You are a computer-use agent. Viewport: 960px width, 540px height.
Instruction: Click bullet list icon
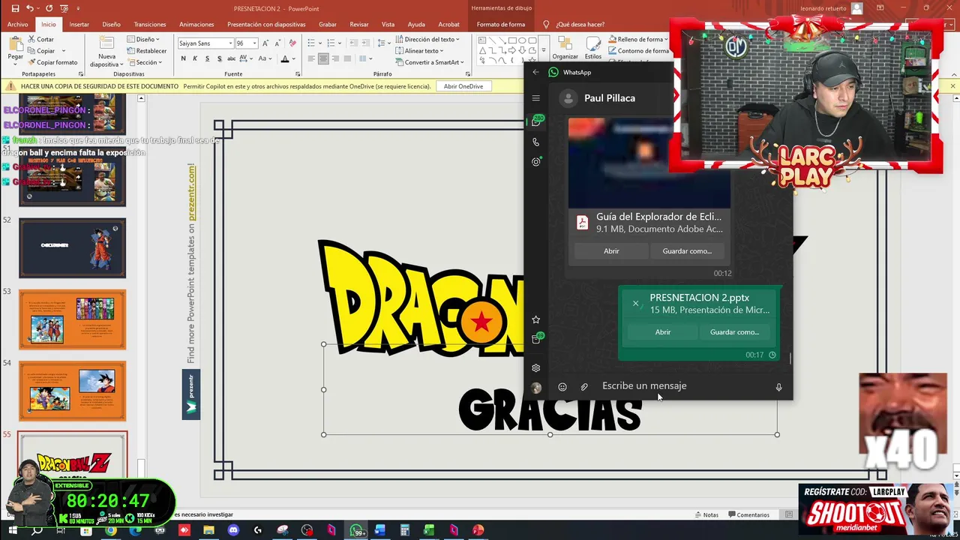(312, 43)
